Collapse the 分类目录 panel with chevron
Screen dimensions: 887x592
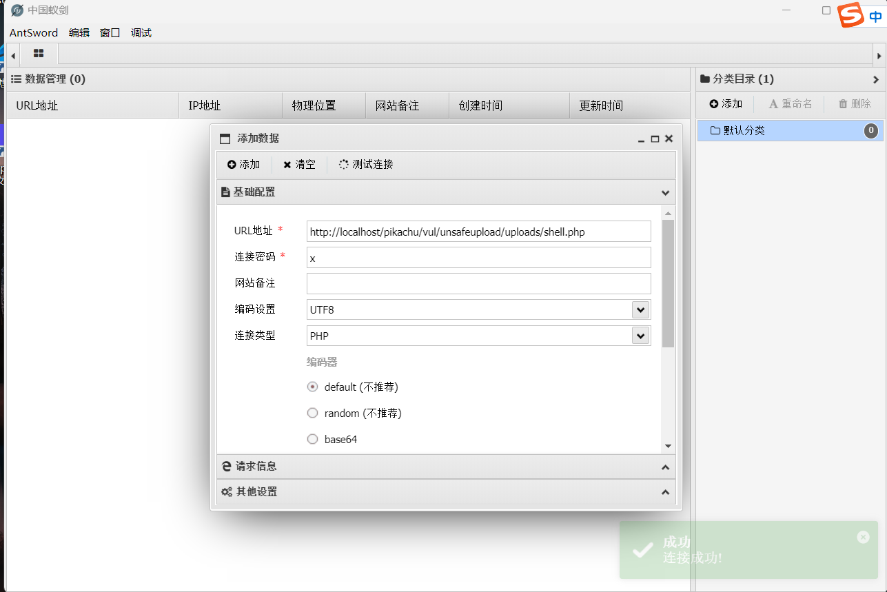tap(876, 79)
